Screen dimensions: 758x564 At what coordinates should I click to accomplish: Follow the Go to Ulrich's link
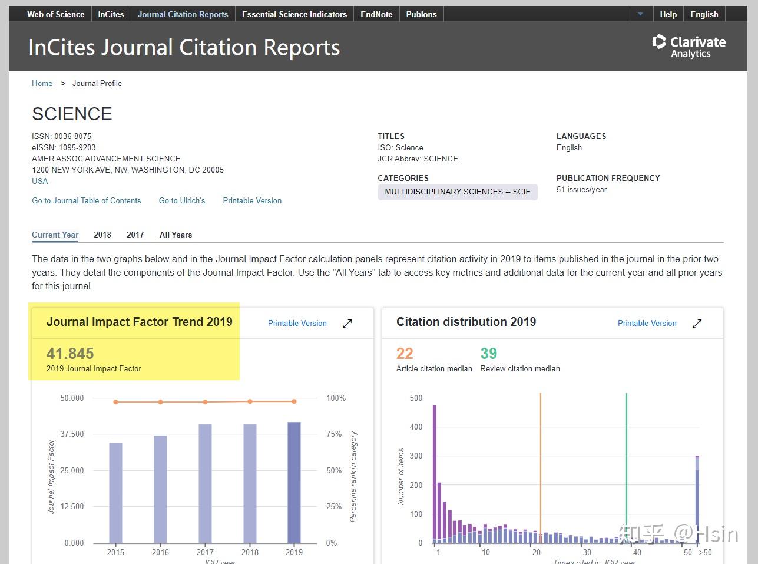pos(182,200)
